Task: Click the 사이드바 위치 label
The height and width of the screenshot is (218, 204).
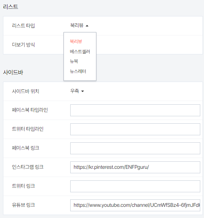Action: [25, 91]
